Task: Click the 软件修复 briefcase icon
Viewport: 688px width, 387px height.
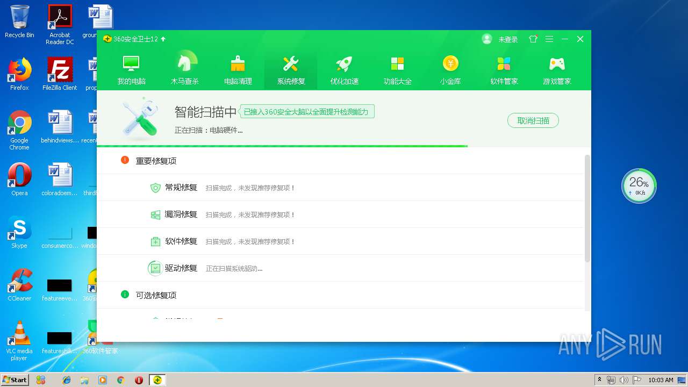Action: [x=155, y=241]
